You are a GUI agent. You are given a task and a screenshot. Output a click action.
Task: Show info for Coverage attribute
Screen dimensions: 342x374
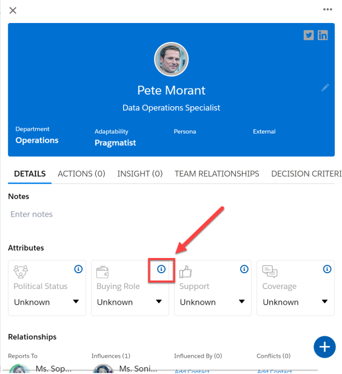[327, 269]
